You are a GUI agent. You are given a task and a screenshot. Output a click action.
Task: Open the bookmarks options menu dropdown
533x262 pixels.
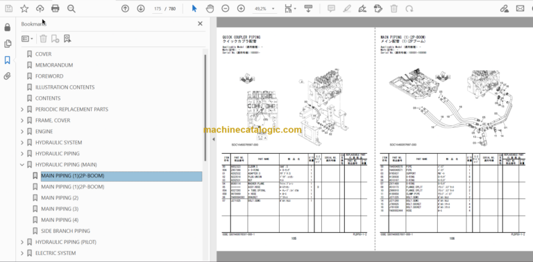tap(27, 39)
